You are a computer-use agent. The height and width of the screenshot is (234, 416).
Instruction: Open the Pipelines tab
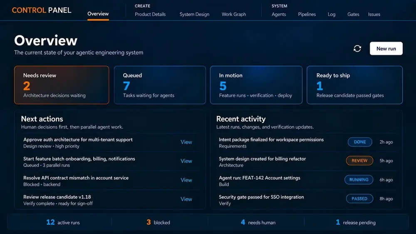307,14
